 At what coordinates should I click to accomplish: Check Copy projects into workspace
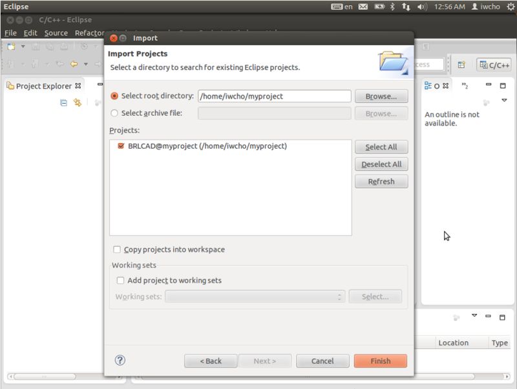pos(116,249)
